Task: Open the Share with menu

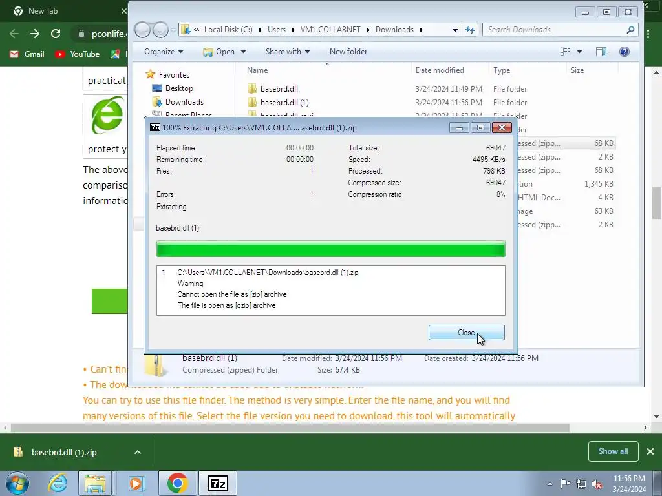Action: (x=288, y=52)
